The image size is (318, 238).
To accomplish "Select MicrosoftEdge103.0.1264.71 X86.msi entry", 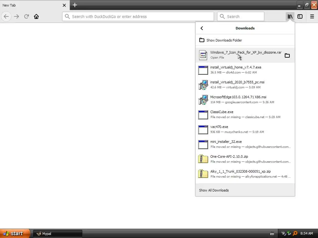I will 245,100.
